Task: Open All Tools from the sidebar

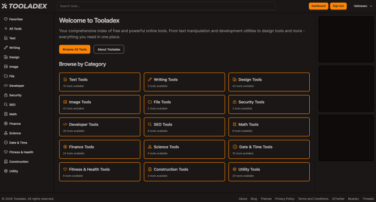Action: click(15, 29)
